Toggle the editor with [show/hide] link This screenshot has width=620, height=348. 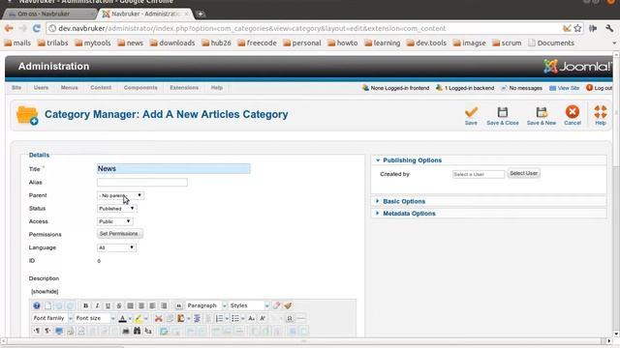tap(45, 292)
